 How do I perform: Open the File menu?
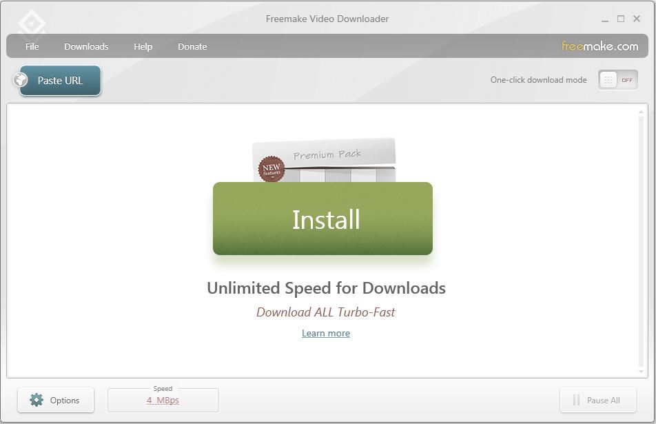(x=32, y=46)
